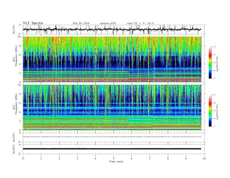Click the "-7" tick on the lower colorbar
The height and width of the screenshot is (178, 230).
click(x=214, y=127)
